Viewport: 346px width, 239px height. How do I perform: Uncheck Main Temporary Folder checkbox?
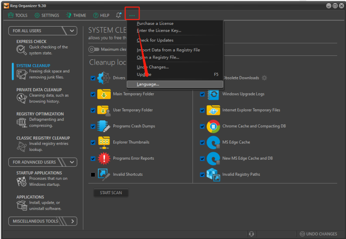(93, 94)
